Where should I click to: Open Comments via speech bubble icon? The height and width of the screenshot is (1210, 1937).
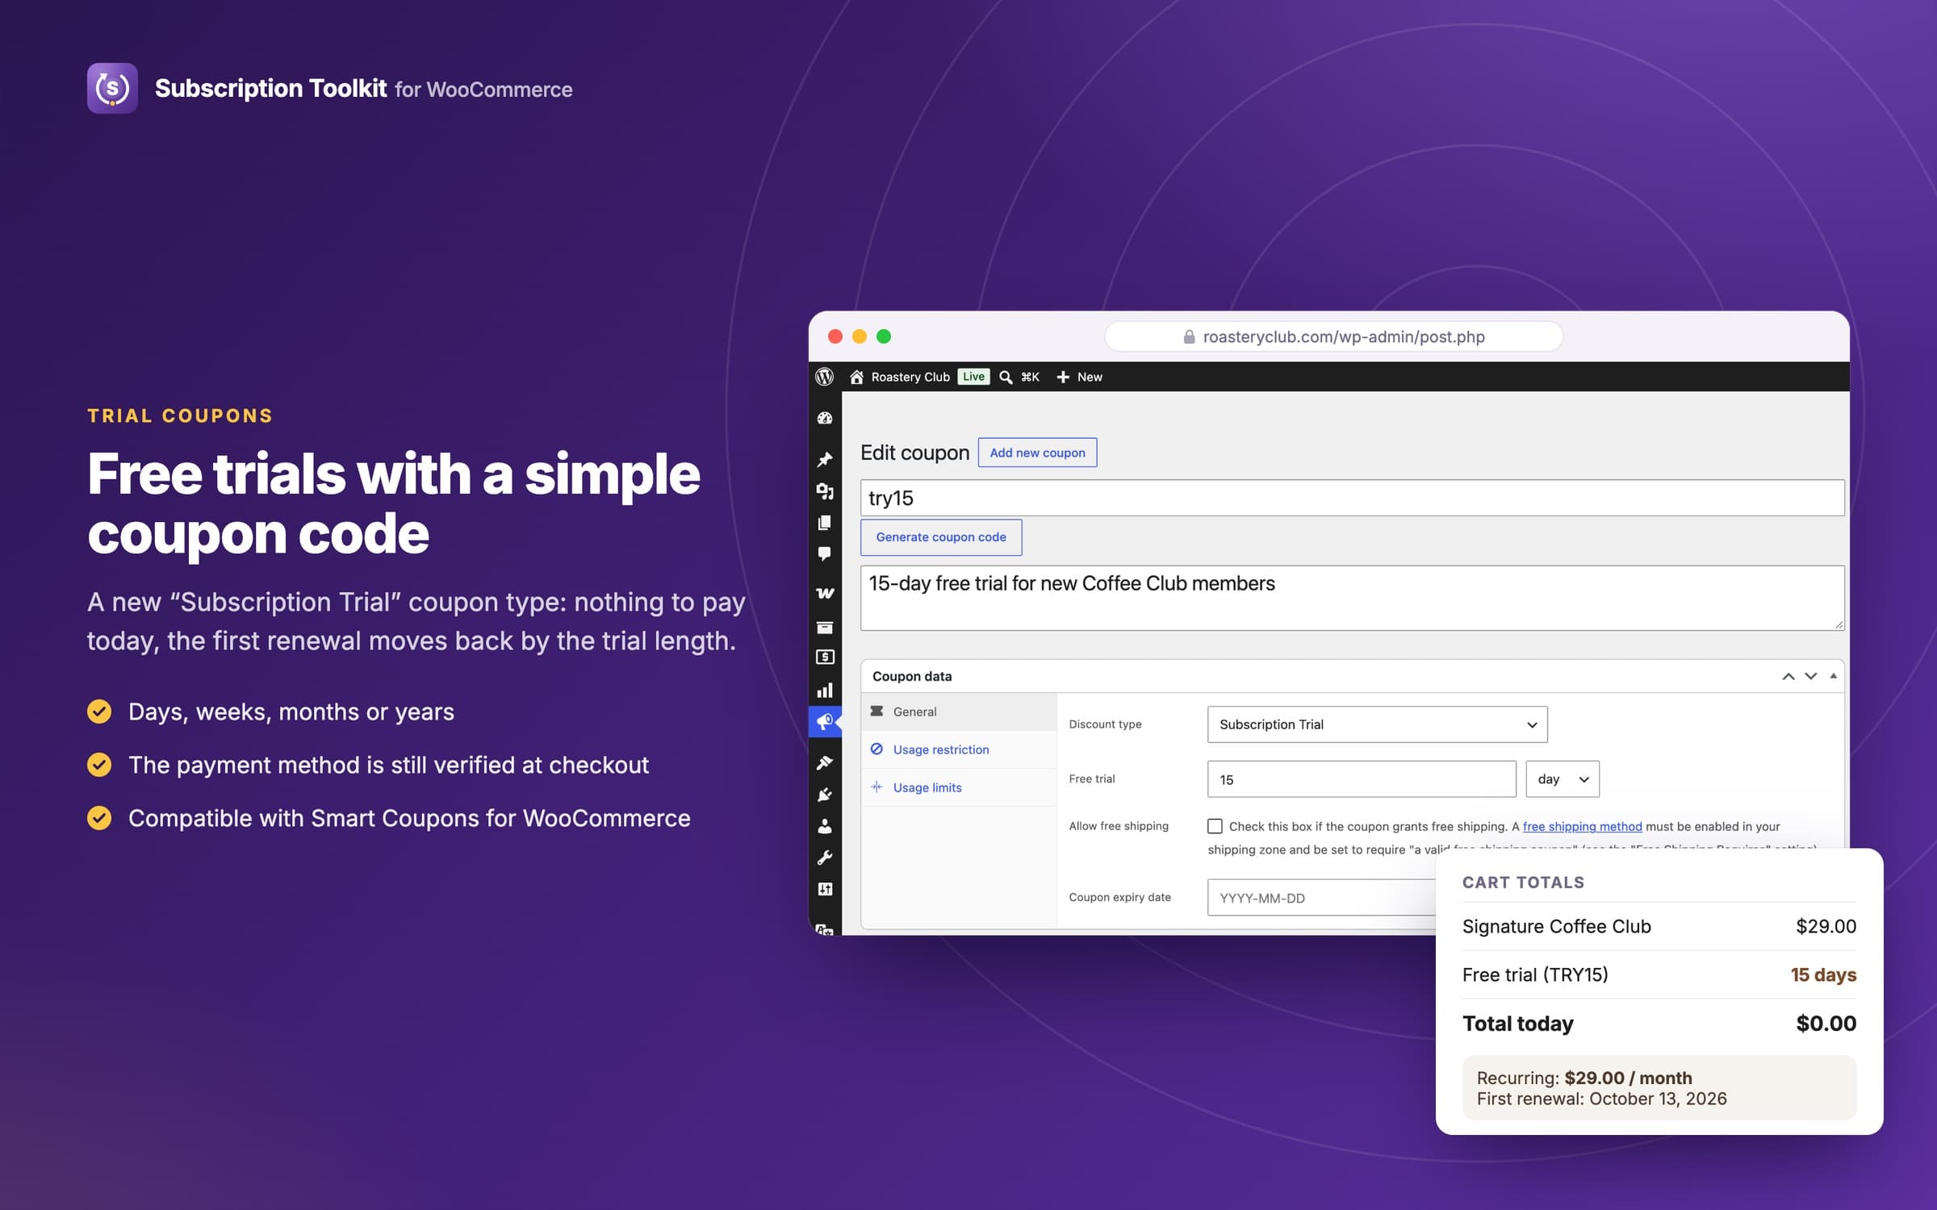click(x=824, y=554)
